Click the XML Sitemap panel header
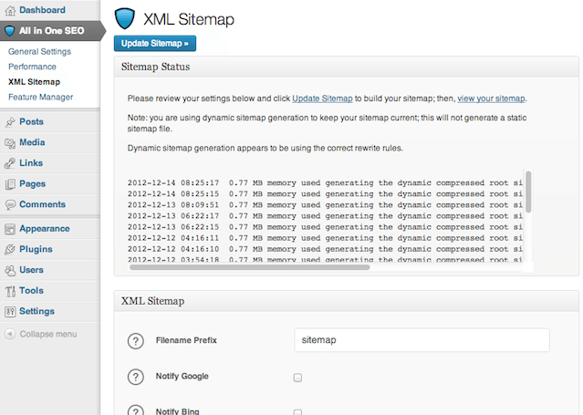This screenshot has height=415, width=583. 346,301
